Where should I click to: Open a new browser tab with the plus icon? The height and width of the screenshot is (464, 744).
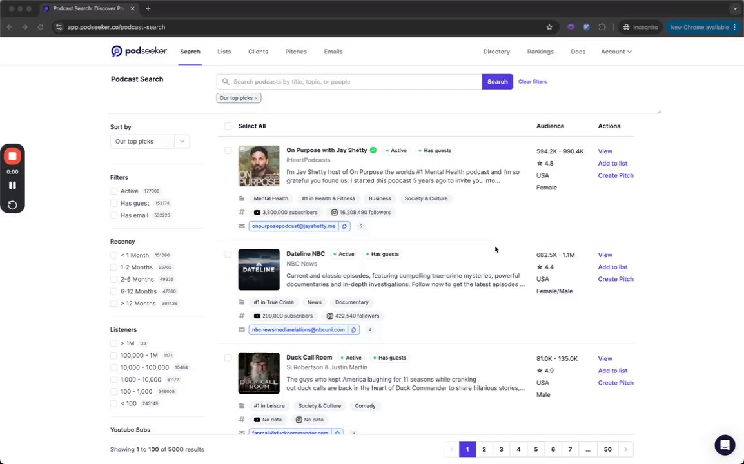tap(148, 8)
